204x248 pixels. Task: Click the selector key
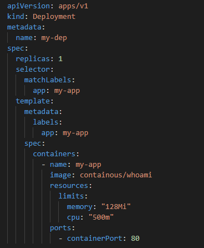pyautogui.click(x=33, y=70)
